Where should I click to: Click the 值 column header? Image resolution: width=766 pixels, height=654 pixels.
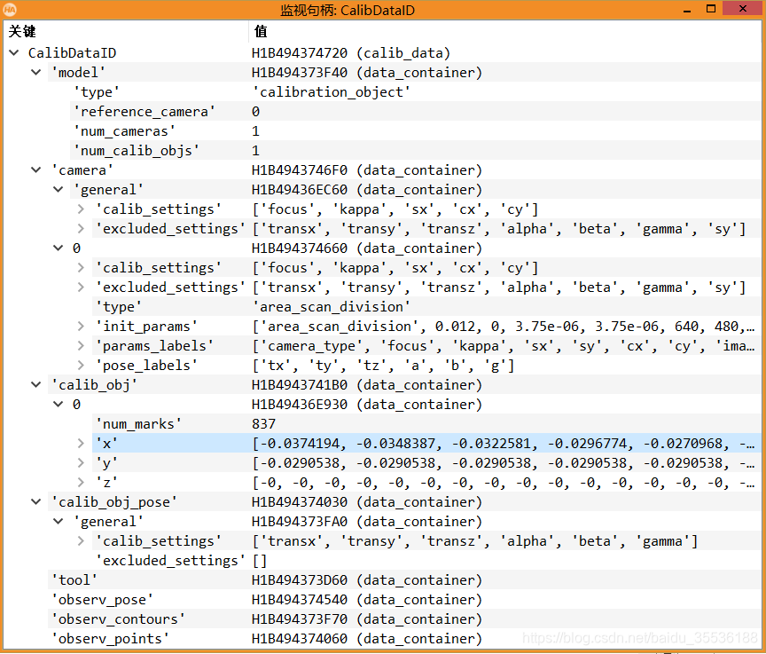[x=505, y=32]
